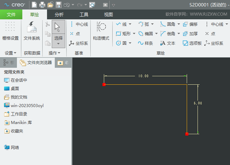Select the Arc sketch tool
The width and height of the screenshot is (230, 165).
tap(144, 24)
